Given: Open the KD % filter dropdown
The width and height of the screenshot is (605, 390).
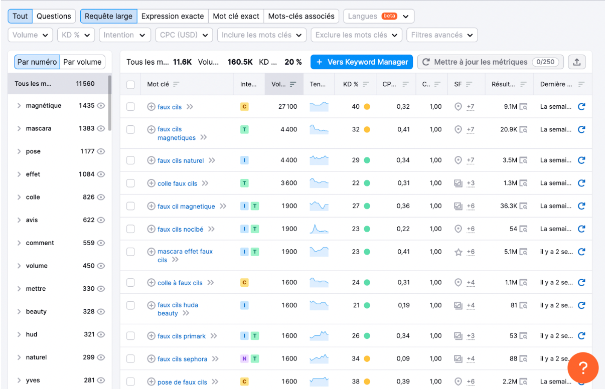Looking at the screenshot, I should 76,35.
